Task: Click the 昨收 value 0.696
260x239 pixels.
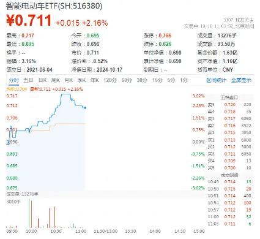Action: point(93,44)
